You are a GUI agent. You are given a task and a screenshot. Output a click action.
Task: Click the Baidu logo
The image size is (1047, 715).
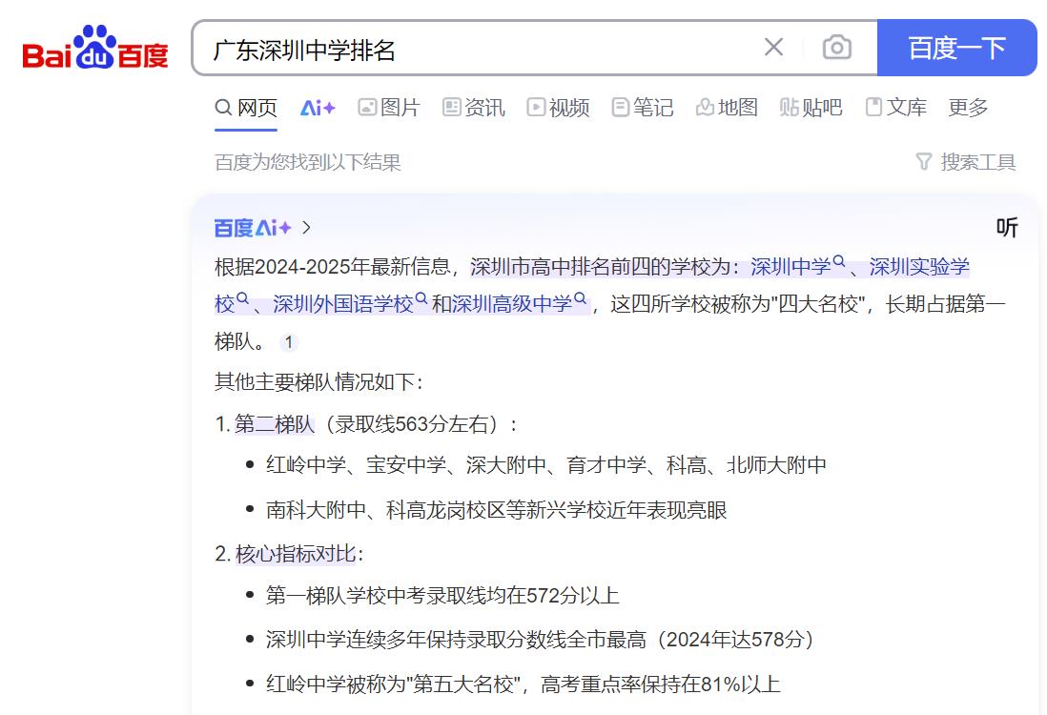coord(94,48)
